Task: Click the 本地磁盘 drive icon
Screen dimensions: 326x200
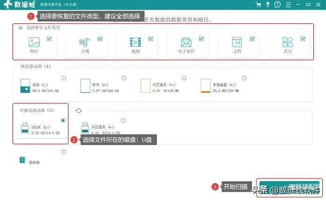Action: point(205,85)
